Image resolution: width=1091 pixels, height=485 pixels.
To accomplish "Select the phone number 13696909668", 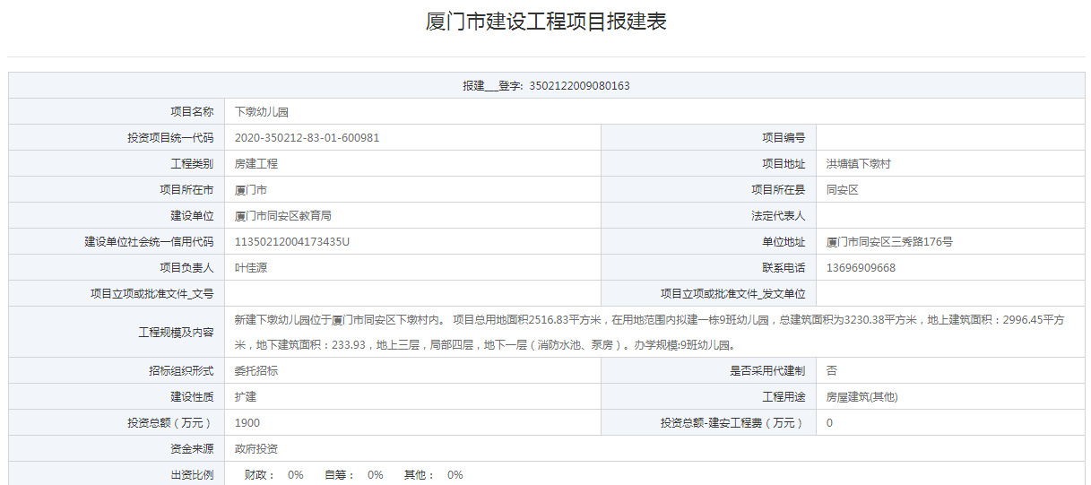I will click(x=861, y=268).
